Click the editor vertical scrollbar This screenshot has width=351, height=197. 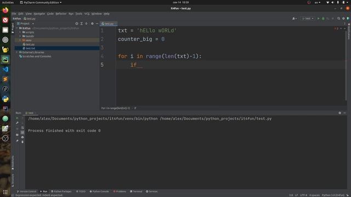346,66
